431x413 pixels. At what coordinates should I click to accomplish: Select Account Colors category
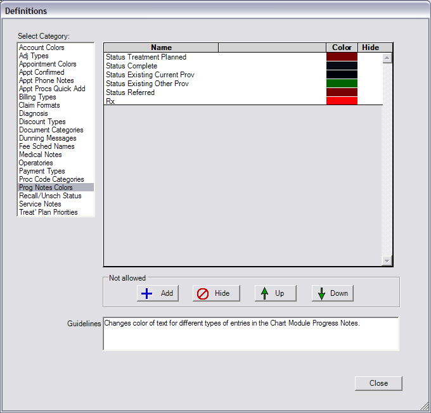pyautogui.click(x=42, y=48)
